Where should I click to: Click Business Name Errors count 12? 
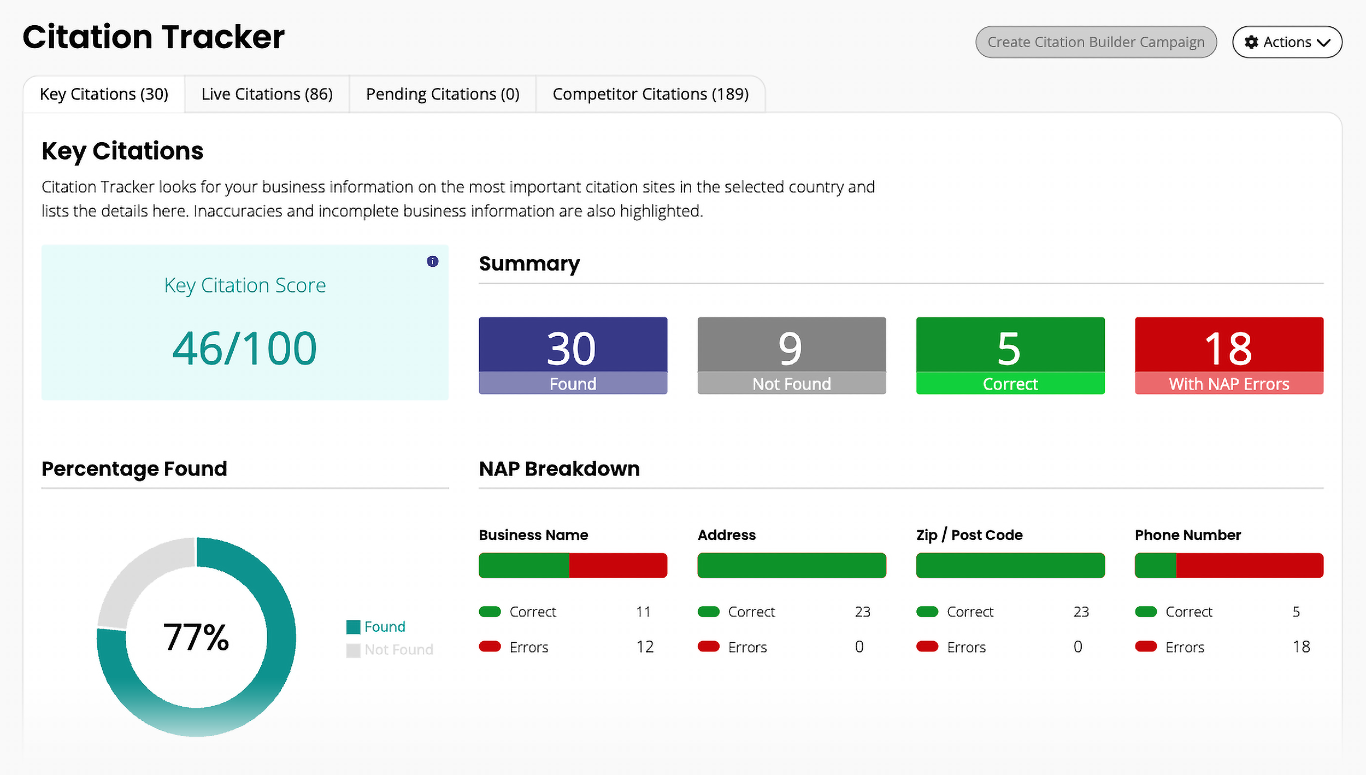click(645, 647)
